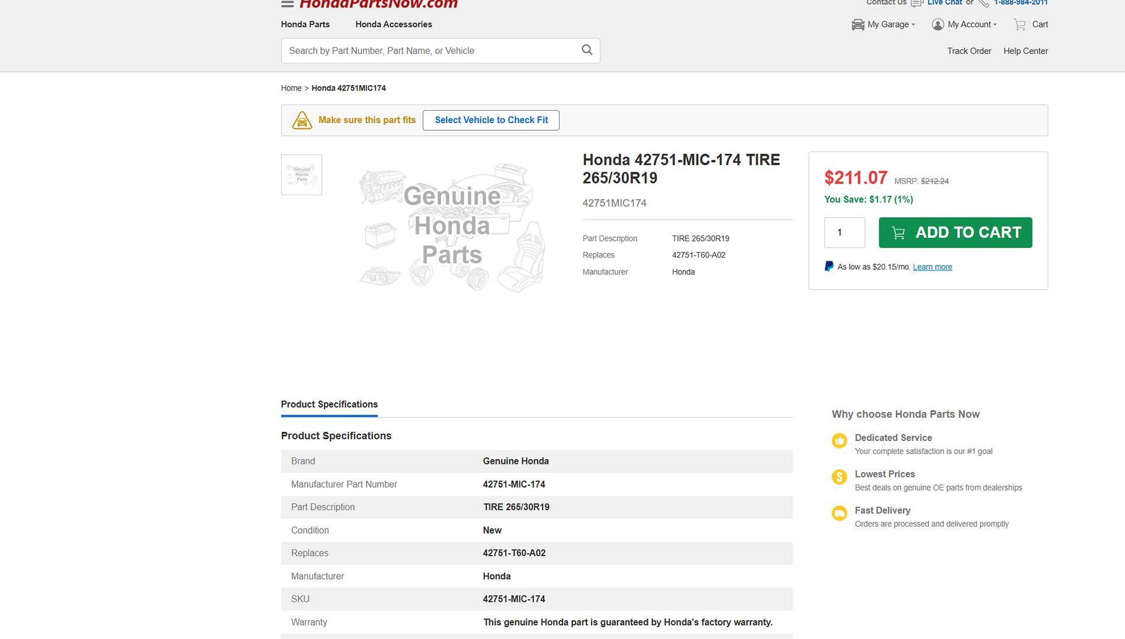Click the Honda 42751MIC174 breadcrumb text
Image resolution: width=1125 pixels, height=639 pixels.
(349, 88)
